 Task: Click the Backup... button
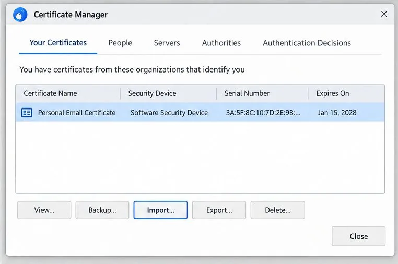click(x=102, y=210)
